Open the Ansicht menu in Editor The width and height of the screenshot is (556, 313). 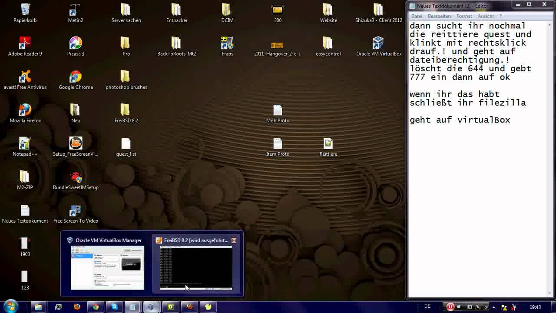coord(486,16)
